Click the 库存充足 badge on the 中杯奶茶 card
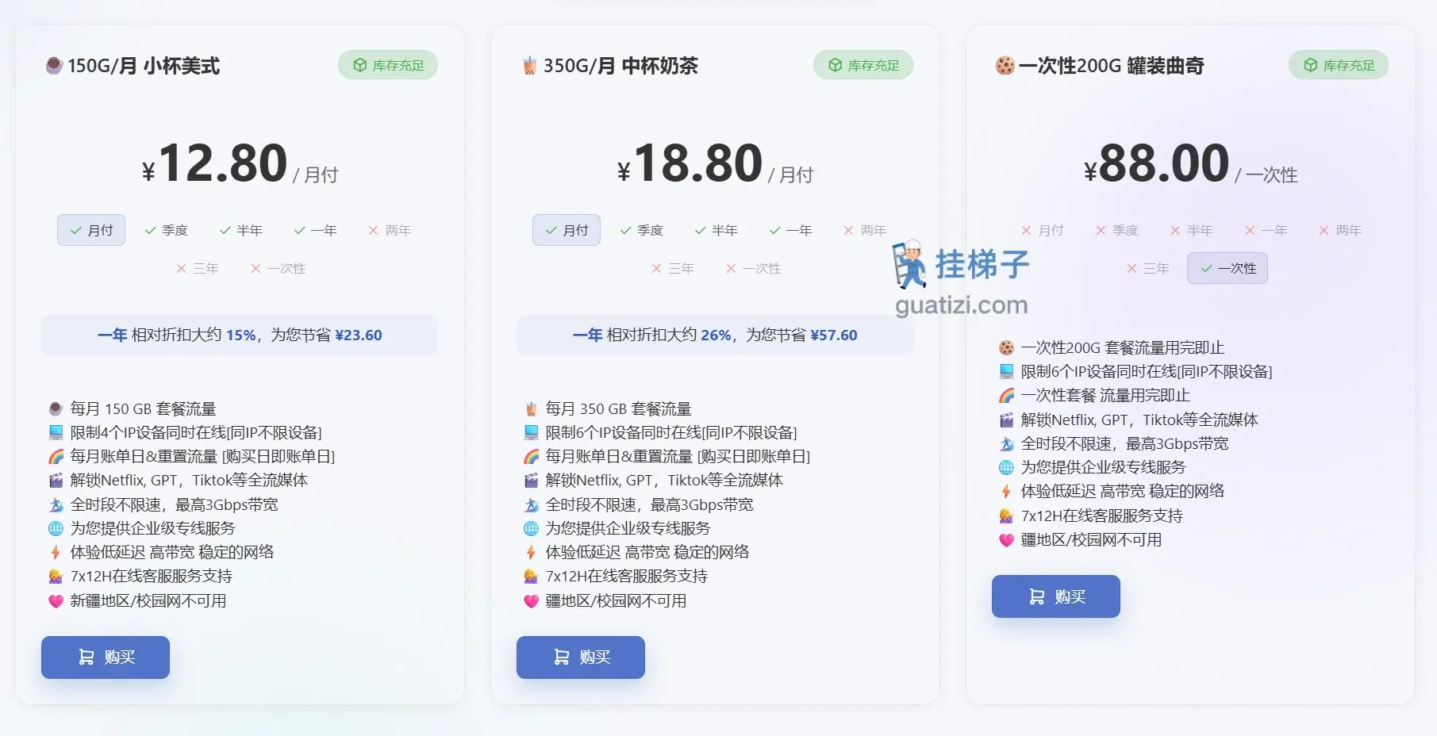 pyautogui.click(x=863, y=65)
